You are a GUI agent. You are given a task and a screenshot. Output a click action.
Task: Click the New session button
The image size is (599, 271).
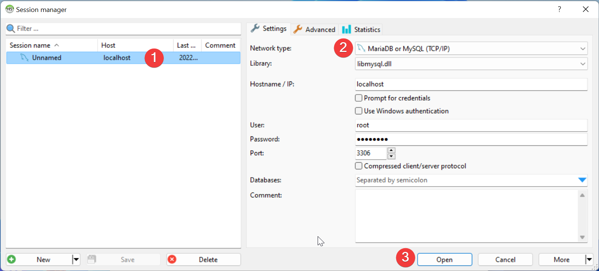39,259
